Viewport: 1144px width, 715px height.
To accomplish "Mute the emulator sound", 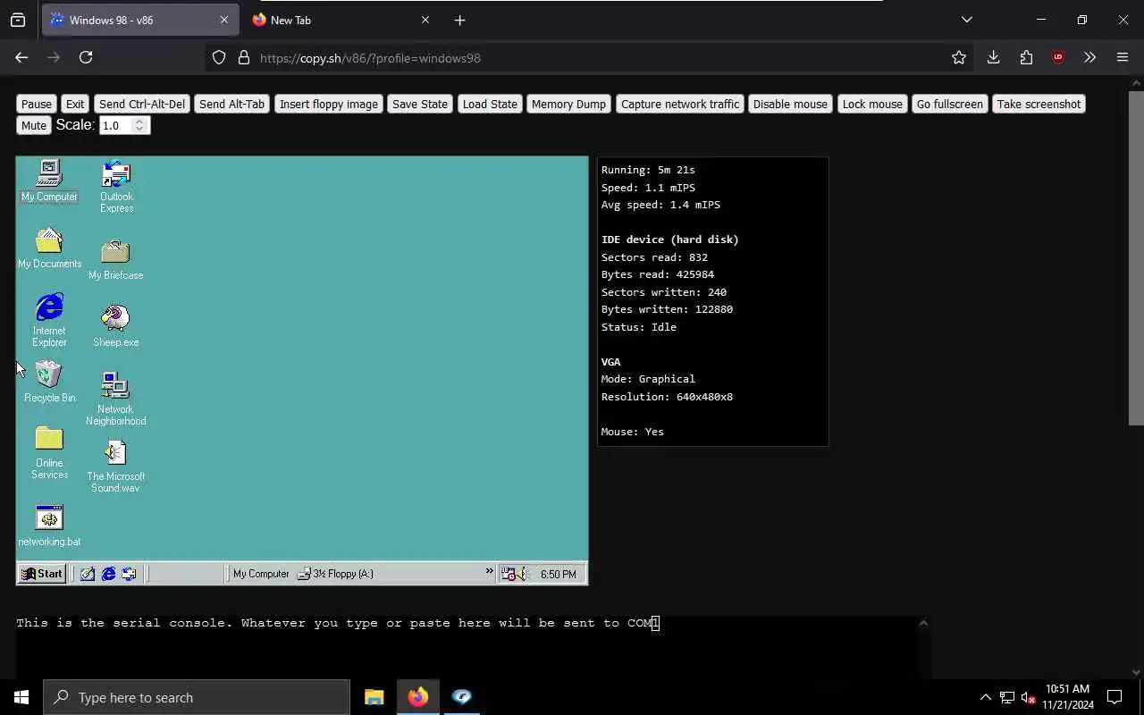I will pyautogui.click(x=34, y=125).
